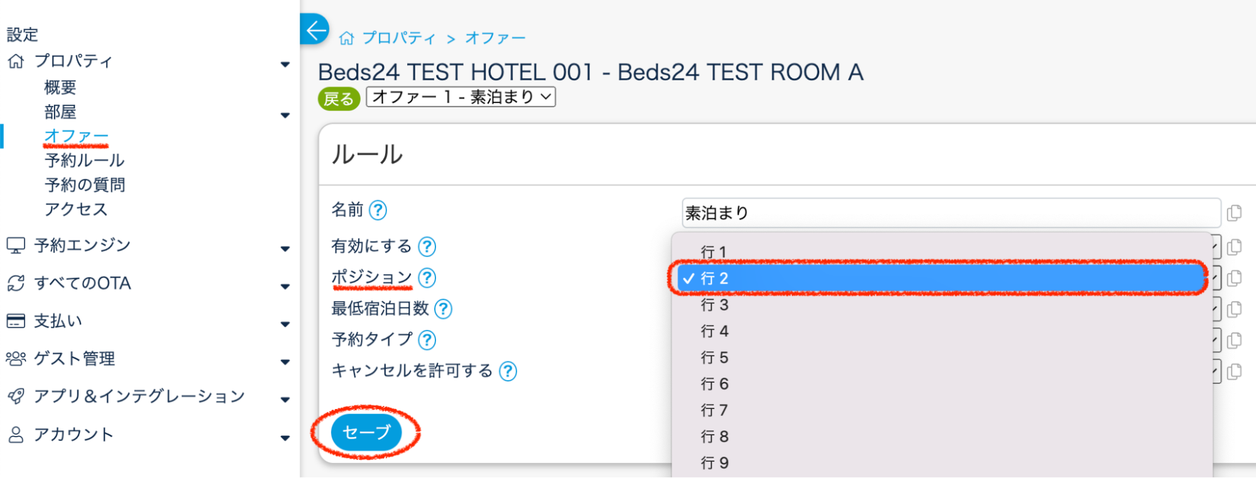1256x478 pixels.
Task: Open the help icon next to ポジション
Action: tap(427, 277)
